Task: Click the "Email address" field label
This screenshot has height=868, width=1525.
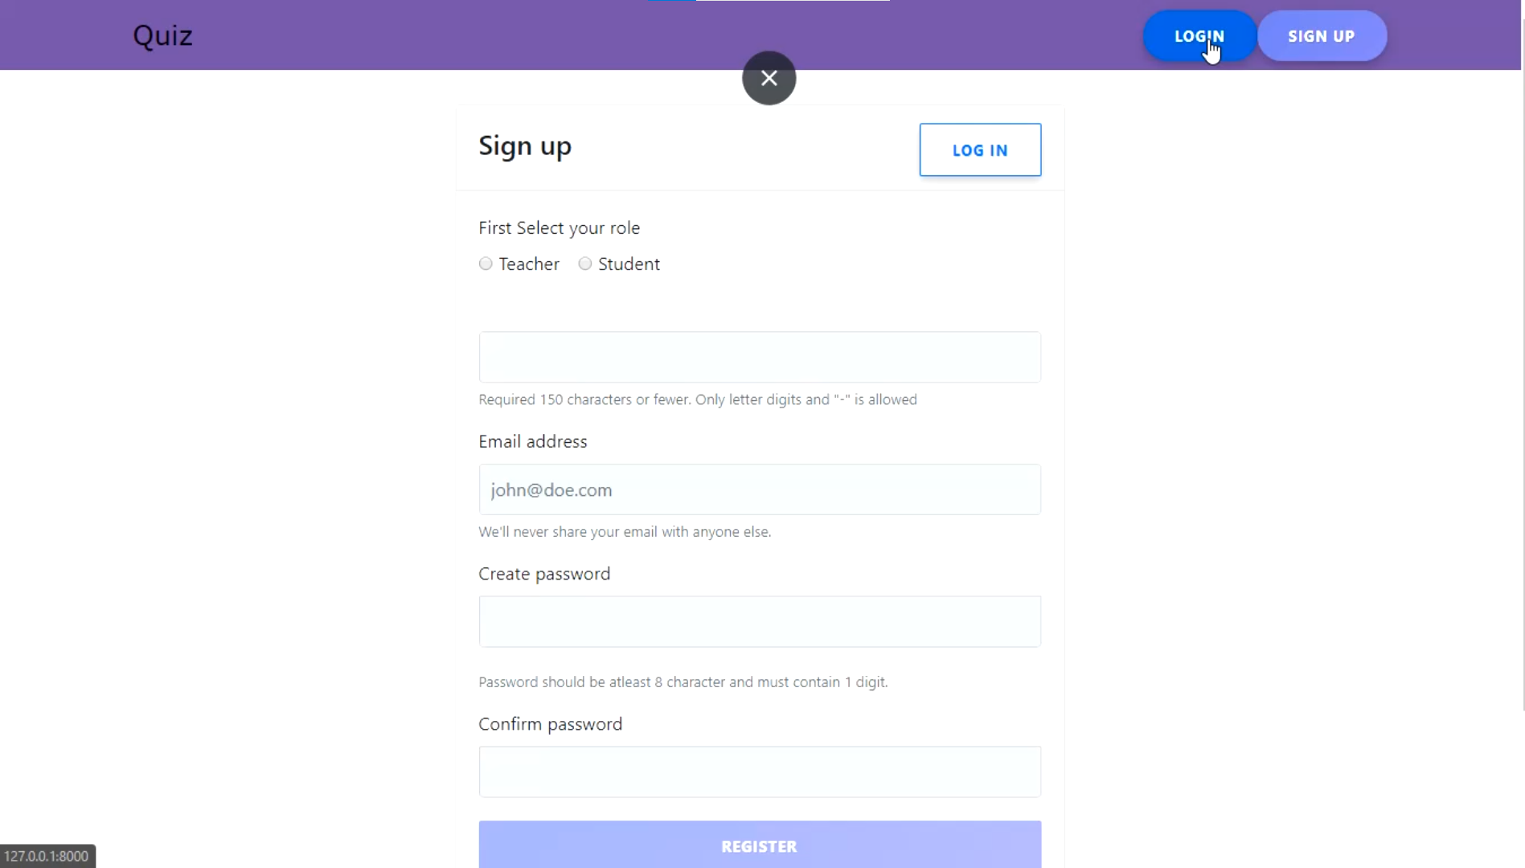Action: (532, 441)
